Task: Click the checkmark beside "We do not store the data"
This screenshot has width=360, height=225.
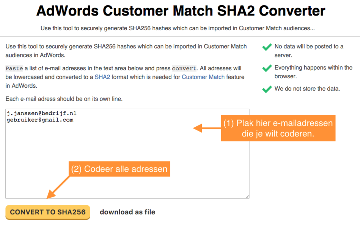Action: [267, 89]
